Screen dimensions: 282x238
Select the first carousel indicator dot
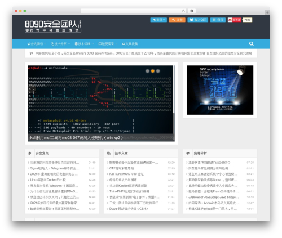tap(148, 71)
